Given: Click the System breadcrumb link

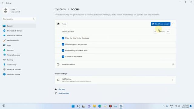Looking at the screenshot, I should (x=60, y=9).
